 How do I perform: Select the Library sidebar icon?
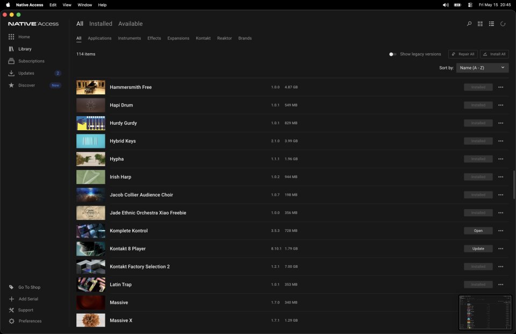(11, 49)
